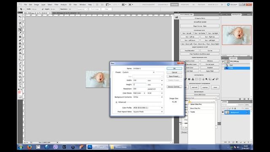This screenshot has height=152, width=270.
Task: Select the Dodge tool
Action: tap(20, 60)
